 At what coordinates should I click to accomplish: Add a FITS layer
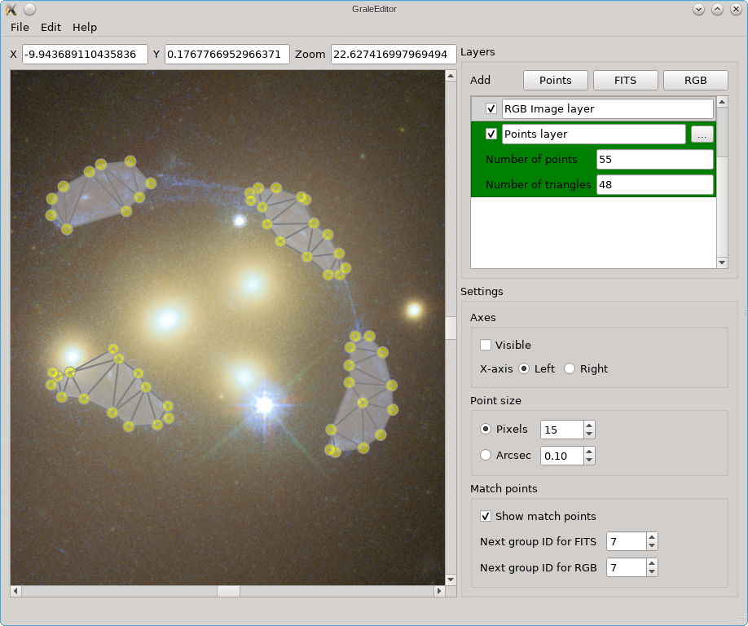[x=626, y=80]
